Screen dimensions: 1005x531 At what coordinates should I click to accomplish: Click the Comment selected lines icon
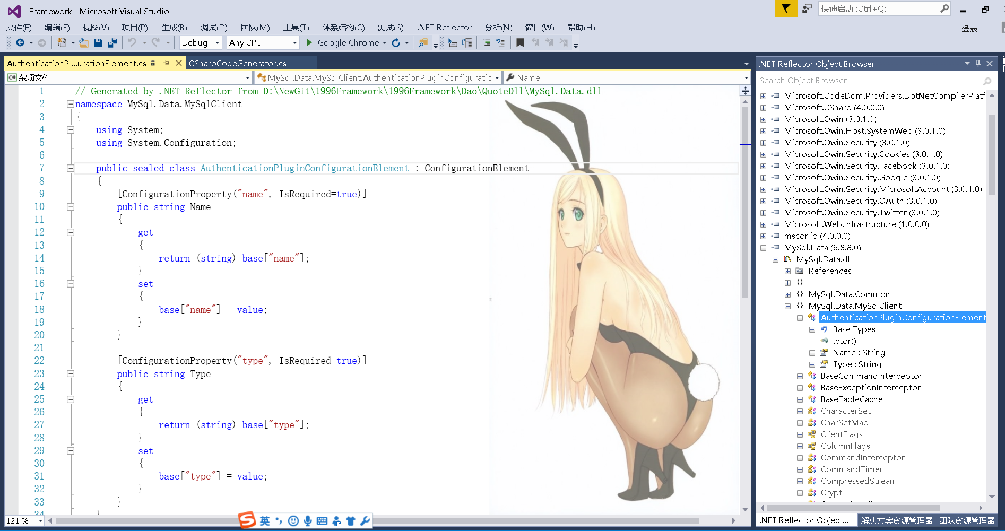(487, 43)
